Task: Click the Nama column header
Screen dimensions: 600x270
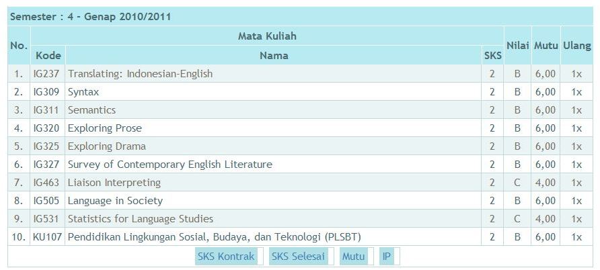Action: click(x=274, y=56)
